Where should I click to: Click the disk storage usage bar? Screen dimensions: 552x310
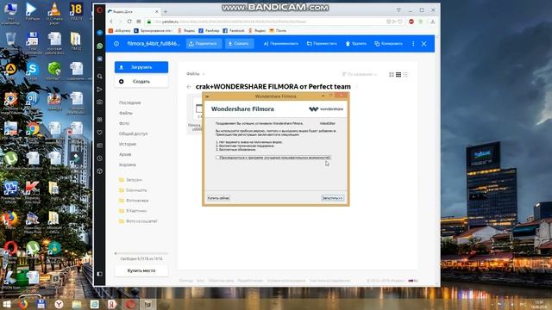click(x=141, y=253)
